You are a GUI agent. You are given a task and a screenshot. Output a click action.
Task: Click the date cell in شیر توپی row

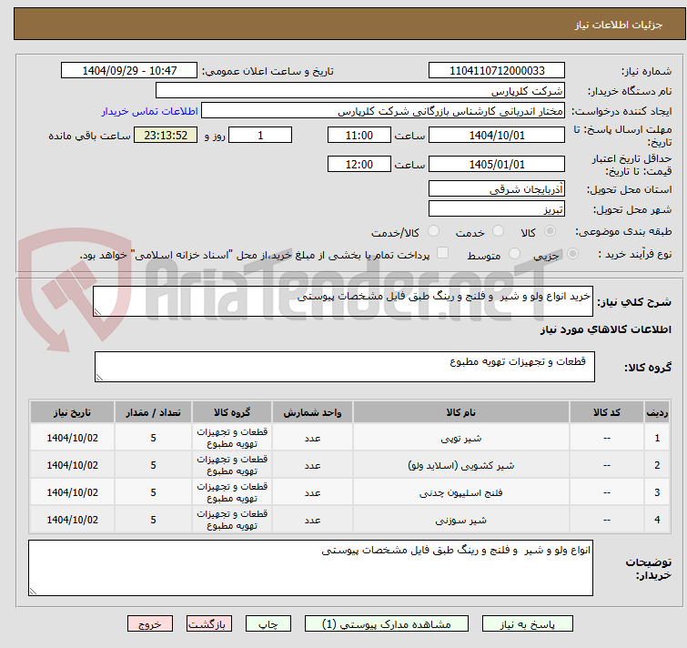pyautogui.click(x=72, y=438)
